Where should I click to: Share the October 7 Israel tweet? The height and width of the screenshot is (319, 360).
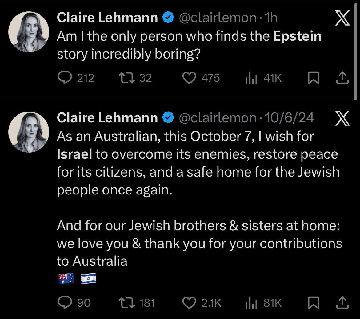coord(342,303)
